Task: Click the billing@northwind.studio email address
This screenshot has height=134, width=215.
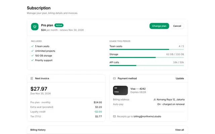Action: 147,116
